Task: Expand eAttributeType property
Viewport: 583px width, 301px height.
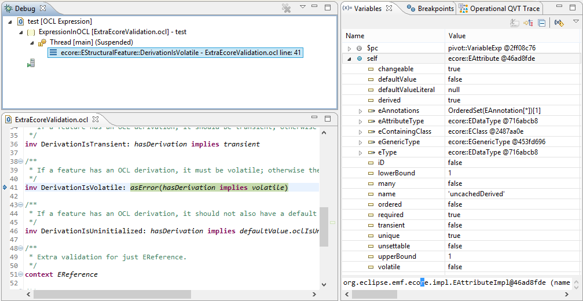Action: (x=360, y=121)
